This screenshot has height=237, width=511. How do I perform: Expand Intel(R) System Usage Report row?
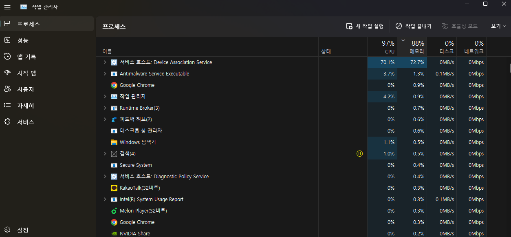105,199
